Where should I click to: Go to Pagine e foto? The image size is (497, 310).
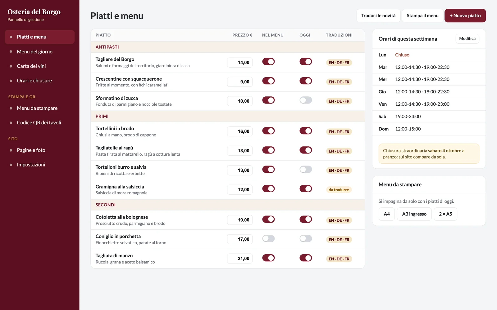point(39,150)
